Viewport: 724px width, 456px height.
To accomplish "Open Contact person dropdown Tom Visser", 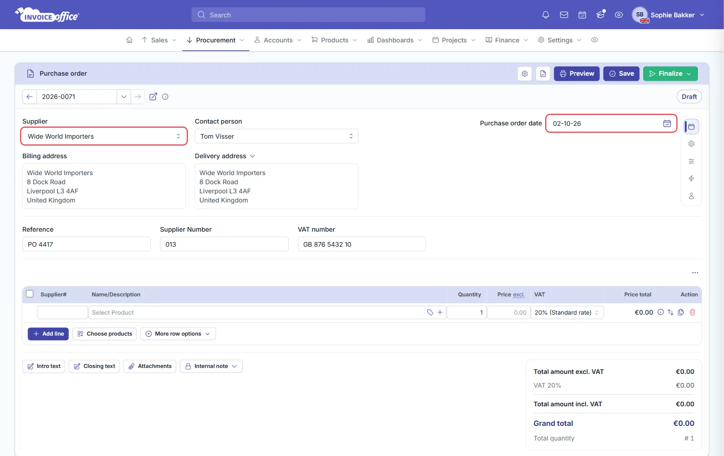I will [276, 136].
